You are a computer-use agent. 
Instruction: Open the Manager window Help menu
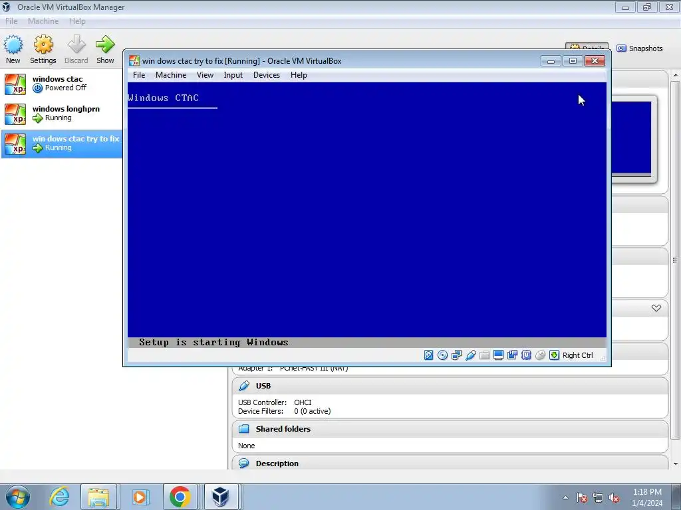coord(77,21)
